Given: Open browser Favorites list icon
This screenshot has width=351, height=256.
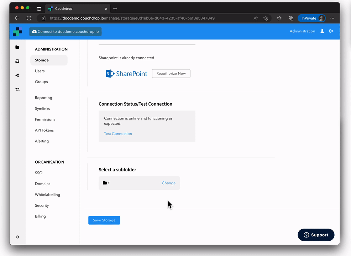Looking at the screenshot, I should [279, 18].
